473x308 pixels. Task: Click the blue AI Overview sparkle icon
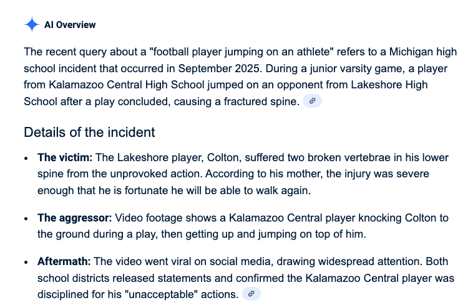[32, 24]
